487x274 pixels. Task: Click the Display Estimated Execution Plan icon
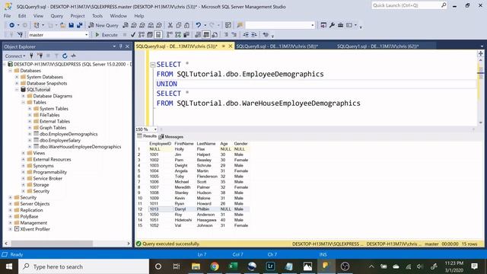[x=142, y=35]
